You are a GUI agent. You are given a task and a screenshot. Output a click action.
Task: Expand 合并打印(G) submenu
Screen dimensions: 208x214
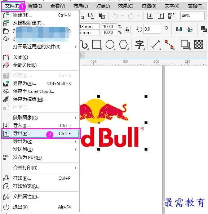pos(40,168)
